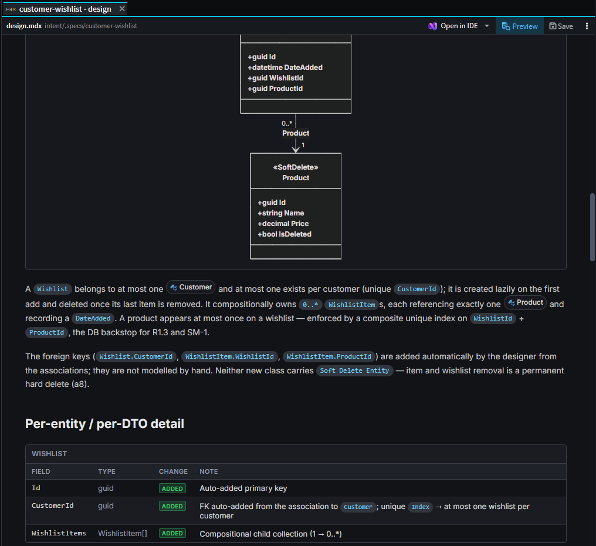The height and width of the screenshot is (546, 596).
Task: Click the markdown file icon in the tab
Action: coord(11,9)
